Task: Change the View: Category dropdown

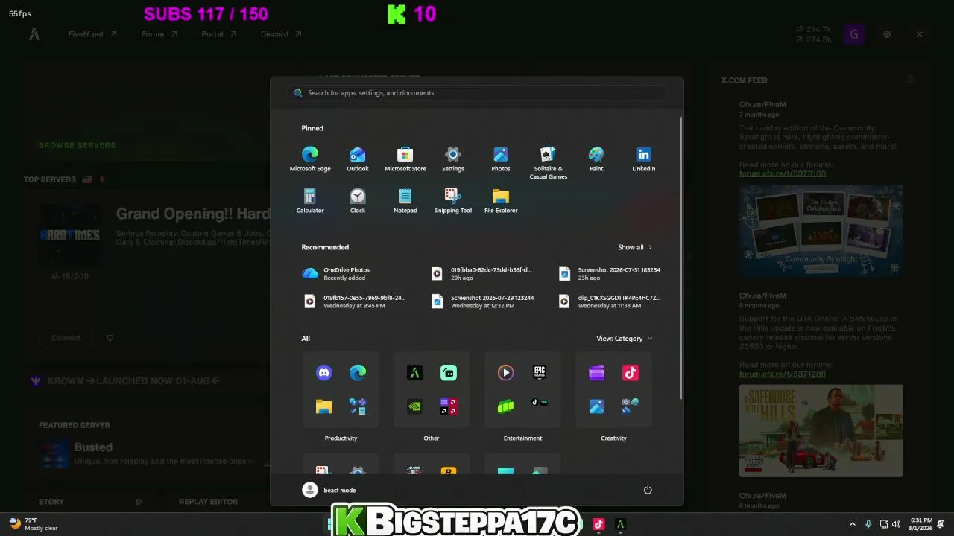Action: click(625, 339)
